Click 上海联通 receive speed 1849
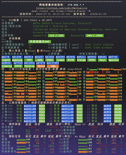The height and width of the screenshot is (155, 126). tap(48, 130)
